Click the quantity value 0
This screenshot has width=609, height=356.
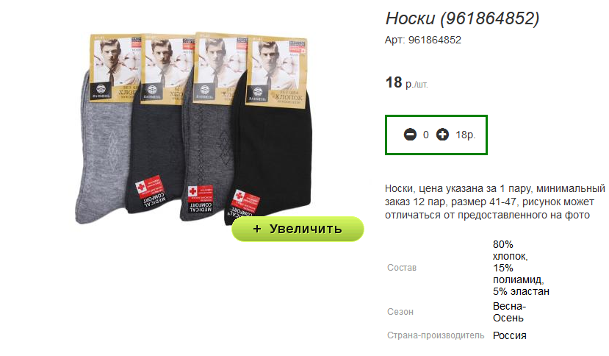point(425,135)
